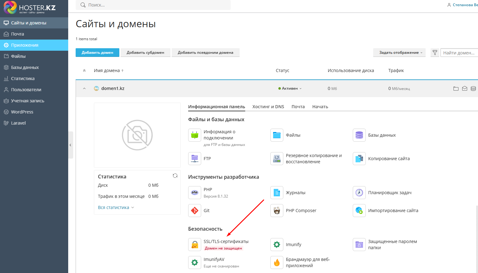Screen dimensions: 478x273
Task: Click the Git tool icon
Action: [x=195, y=211]
